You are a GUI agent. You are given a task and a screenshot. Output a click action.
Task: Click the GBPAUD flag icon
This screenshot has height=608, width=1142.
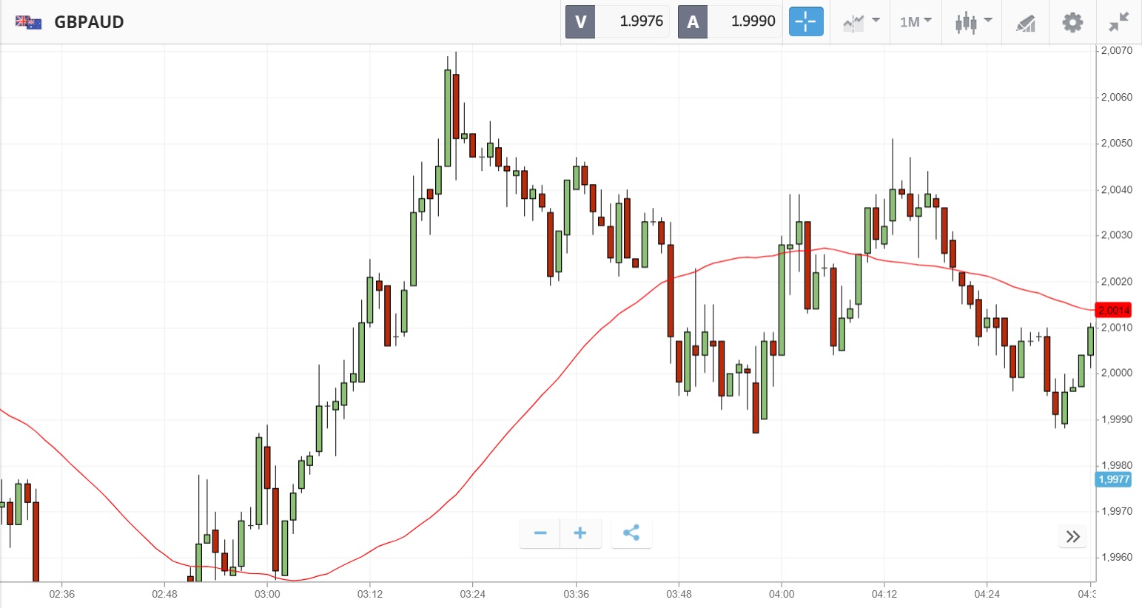[29, 22]
